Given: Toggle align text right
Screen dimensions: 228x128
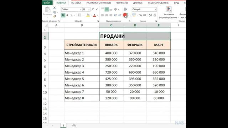Looking at the screenshot, I should 111,15.
